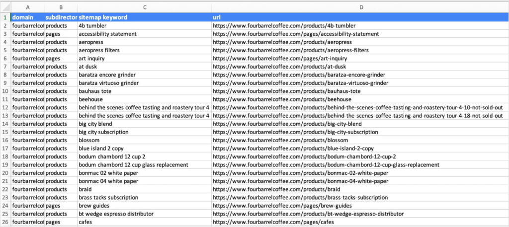
Task: Select cell '4b tumbler'
Action: coord(145,25)
